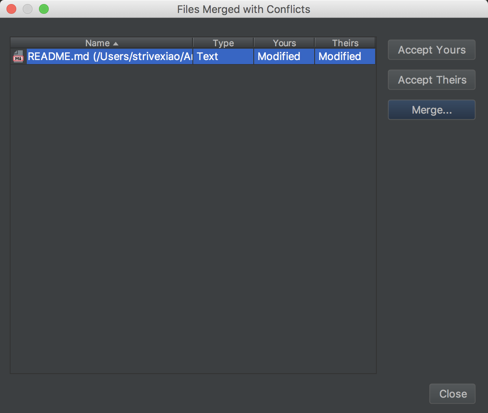Open the Merge... dialog
488x413 pixels.
432,110
